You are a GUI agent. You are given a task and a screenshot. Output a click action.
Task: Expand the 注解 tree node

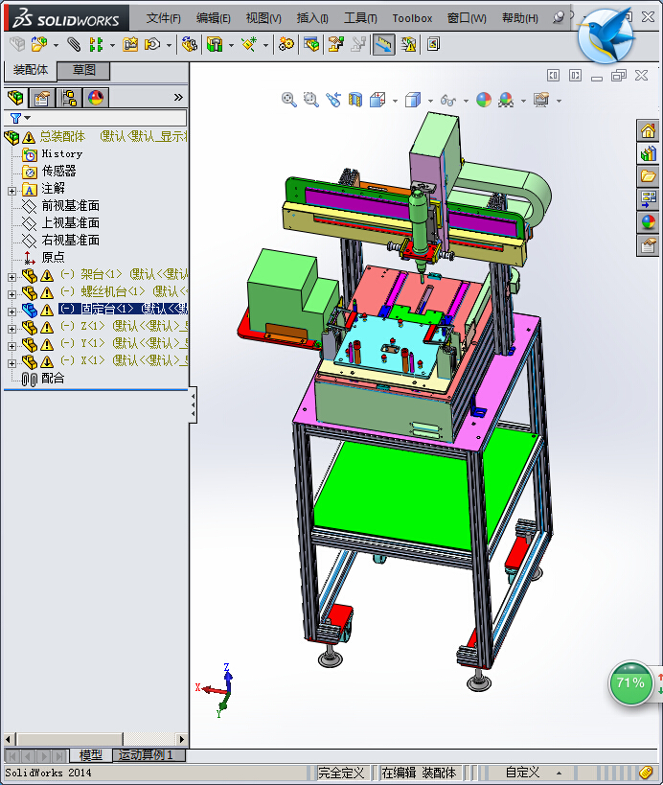(12, 191)
